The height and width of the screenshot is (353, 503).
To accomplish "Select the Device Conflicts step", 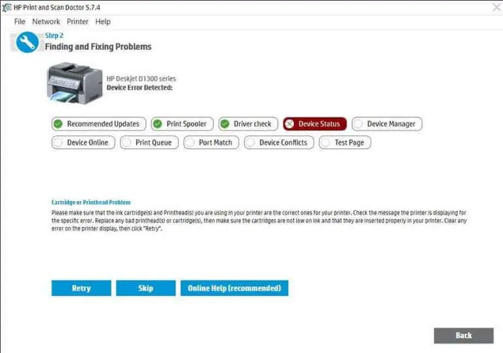I will pos(279,143).
